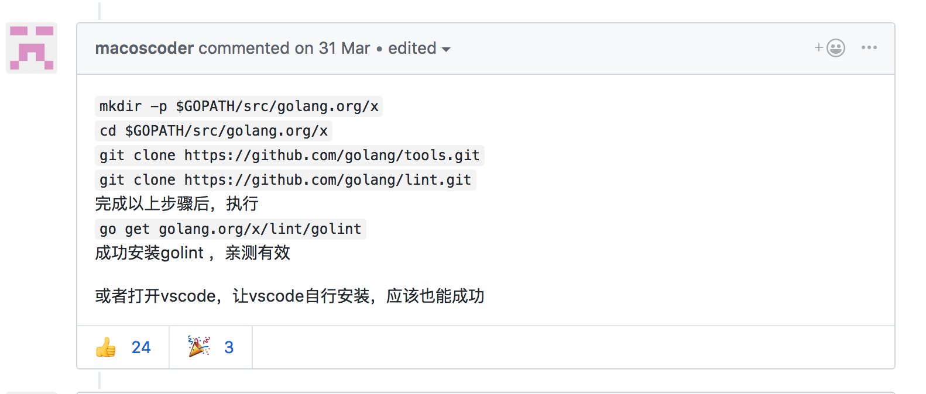
Task: Expand the "edited" history dropdown
Action: pyautogui.click(x=412, y=48)
